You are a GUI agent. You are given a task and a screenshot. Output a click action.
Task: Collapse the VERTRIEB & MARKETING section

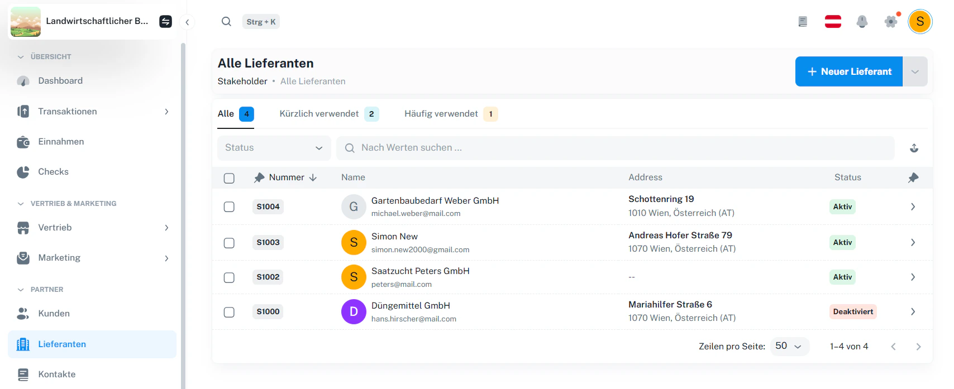point(21,204)
